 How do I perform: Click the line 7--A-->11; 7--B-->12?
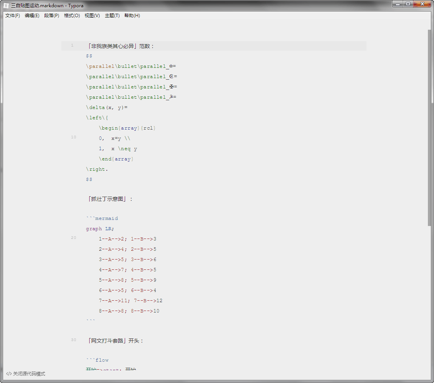pyautogui.click(x=131, y=301)
